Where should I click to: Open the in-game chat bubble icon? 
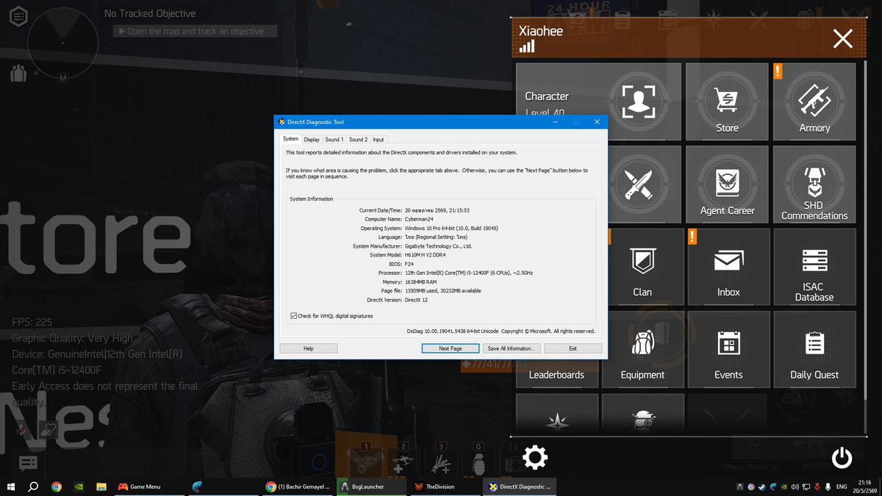[28, 463]
